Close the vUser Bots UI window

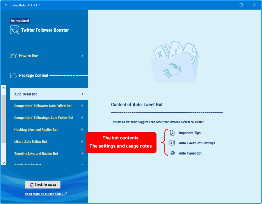(x=254, y=5)
